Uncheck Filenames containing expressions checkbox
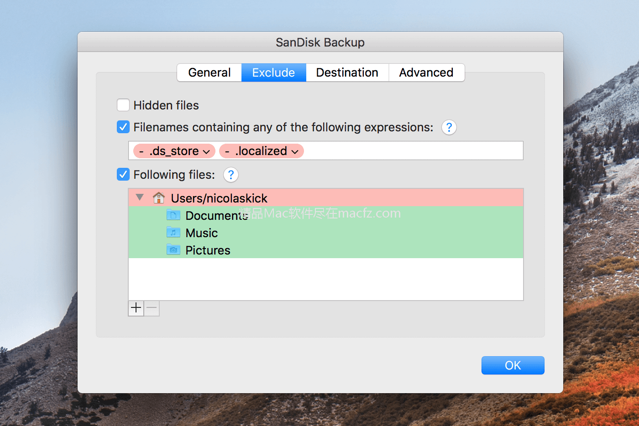 click(x=123, y=127)
